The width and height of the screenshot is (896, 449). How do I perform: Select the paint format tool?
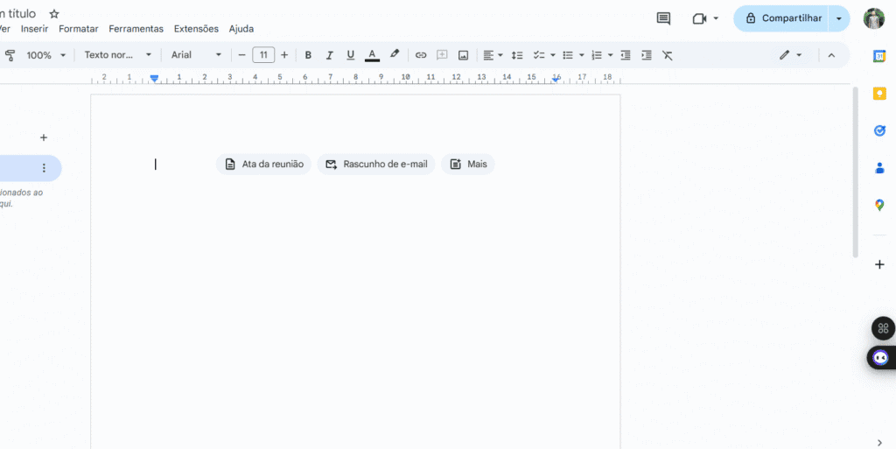tap(10, 55)
